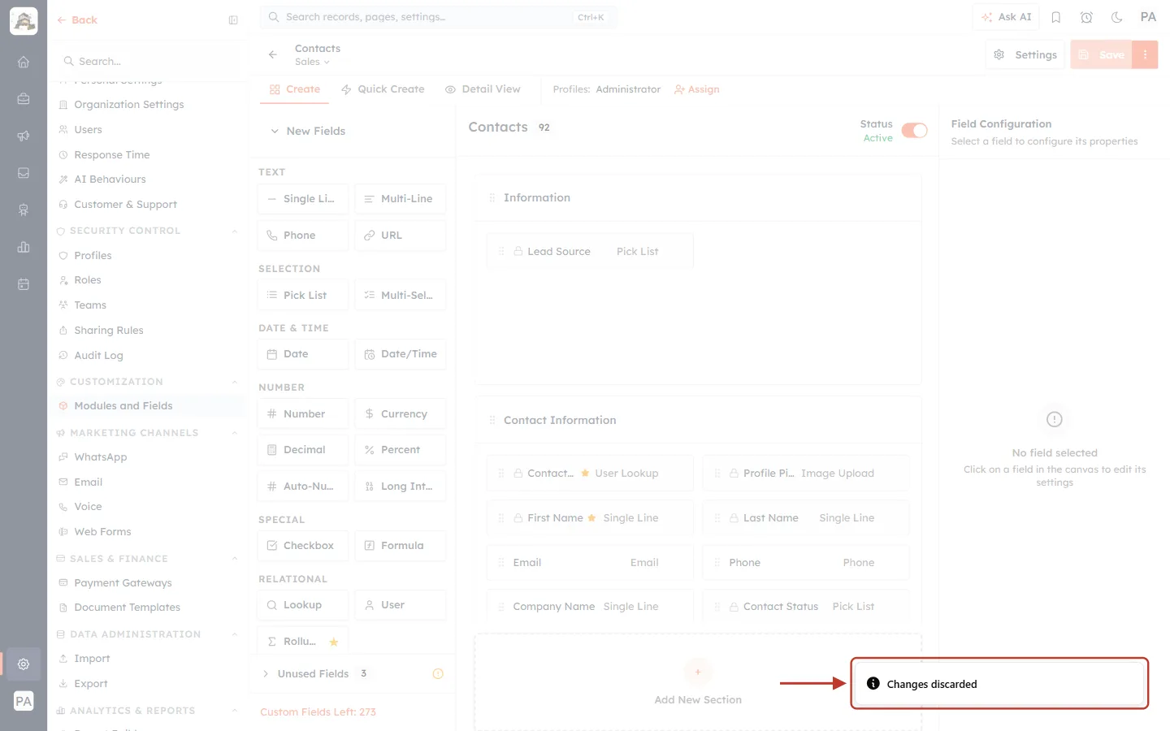
Task: Click the Unused Fields info icon
Action: point(438,673)
